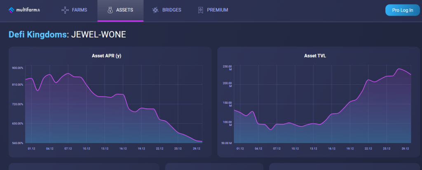Click 29.12 date on TVL chart

[x=406, y=149]
